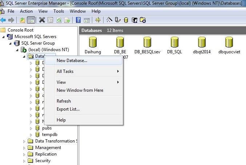Click the green Refresh toolbar icon

point(59,20)
